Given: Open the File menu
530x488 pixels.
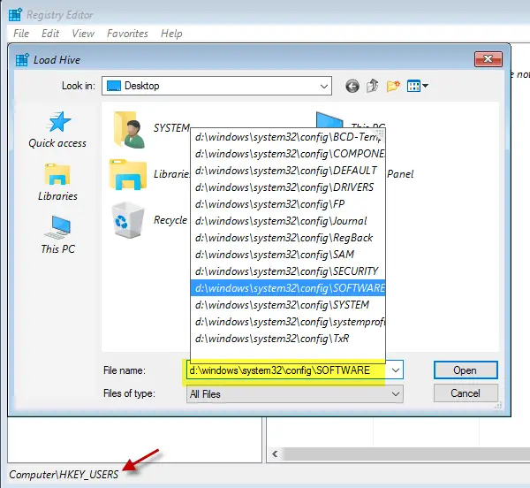Looking at the screenshot, I should coord(21,34).
